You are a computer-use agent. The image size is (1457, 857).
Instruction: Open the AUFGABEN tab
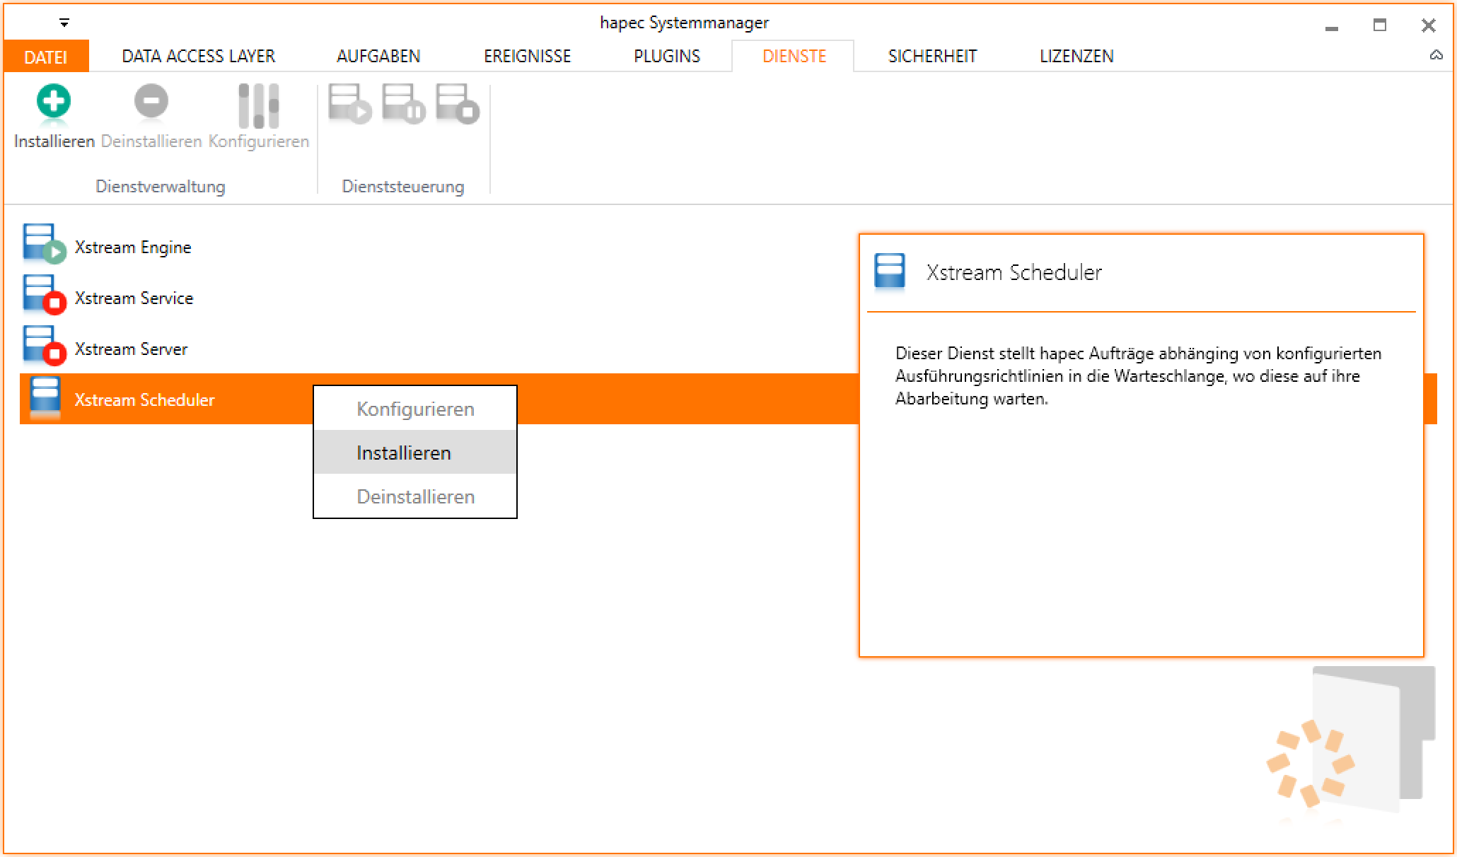tap(378, 57)
